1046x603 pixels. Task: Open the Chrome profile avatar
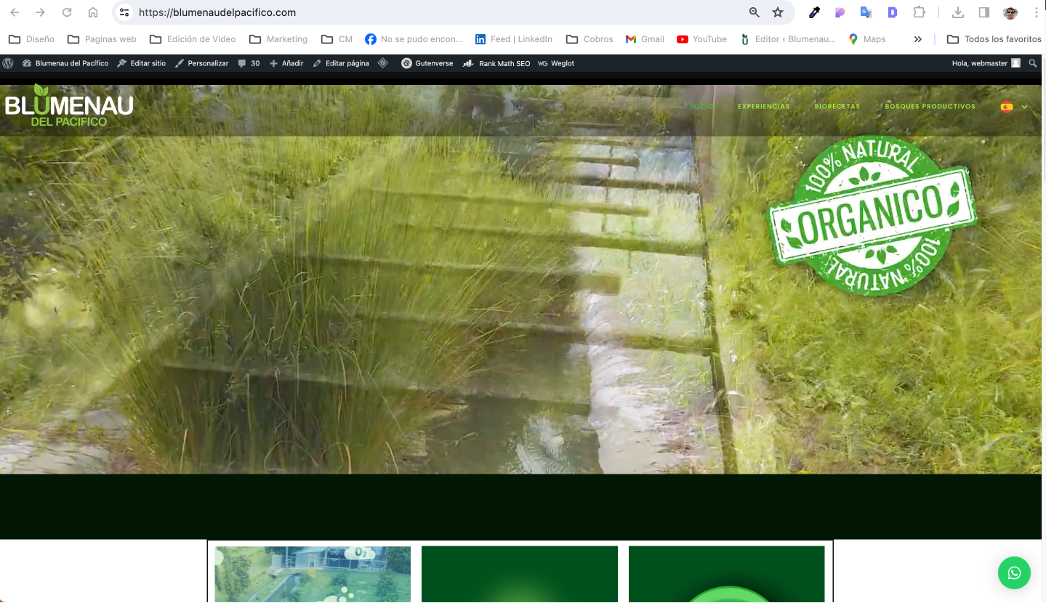[1010, 12]
